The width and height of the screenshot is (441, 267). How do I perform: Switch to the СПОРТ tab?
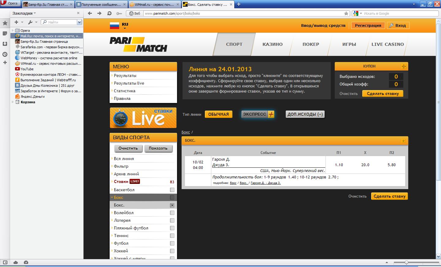234,44
